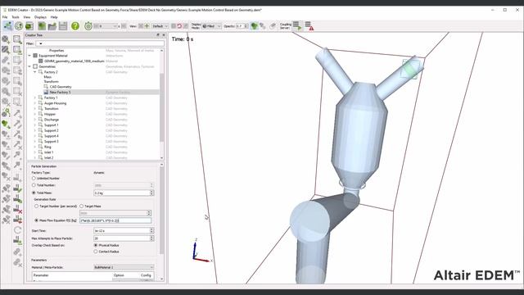Click the add bulk material icon
This screenshot has height=295, width=524.
(x=6, y=39)
